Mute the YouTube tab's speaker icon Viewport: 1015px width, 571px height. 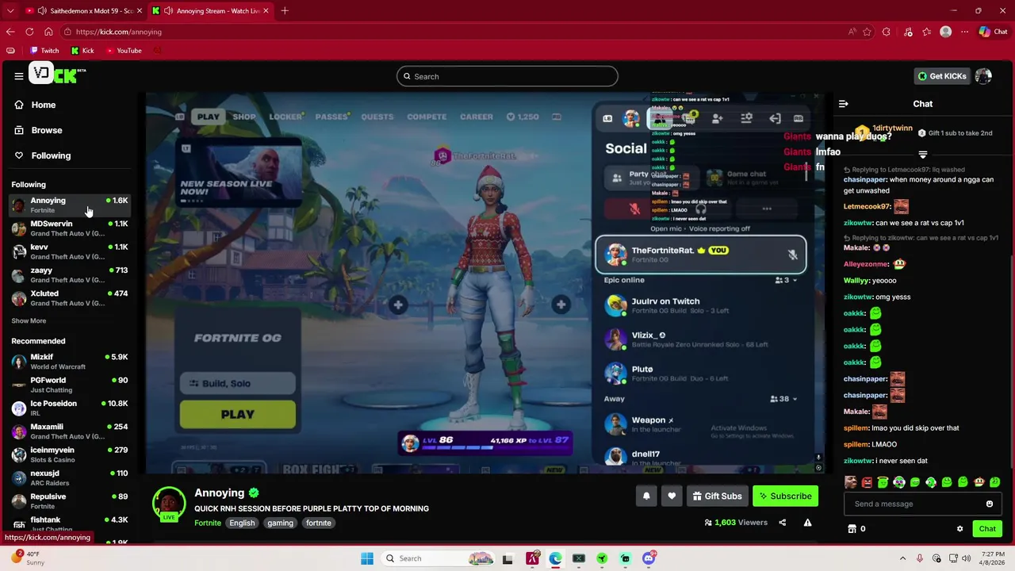click(42, 10)
